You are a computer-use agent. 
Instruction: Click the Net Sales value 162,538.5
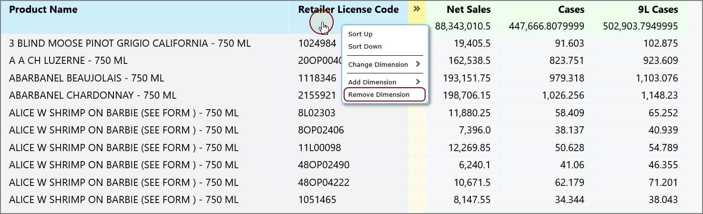469,61
